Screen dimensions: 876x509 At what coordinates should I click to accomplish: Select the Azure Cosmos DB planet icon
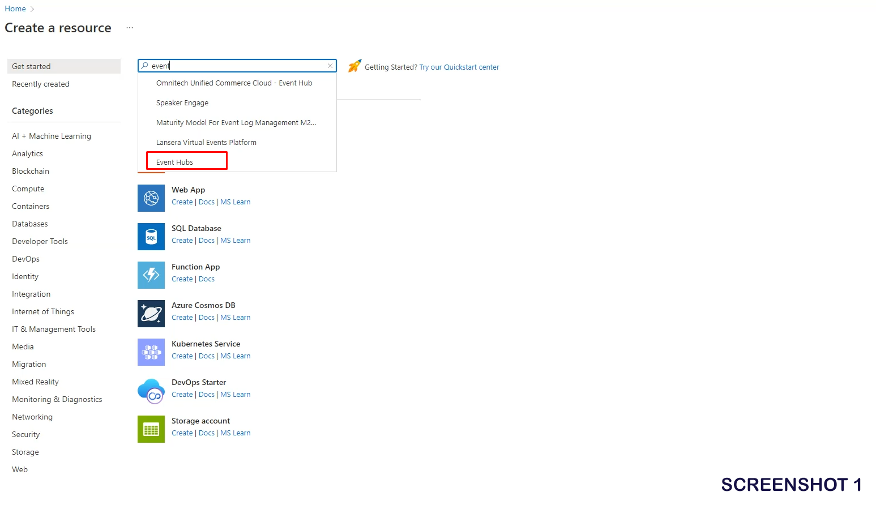coord(151,314)
